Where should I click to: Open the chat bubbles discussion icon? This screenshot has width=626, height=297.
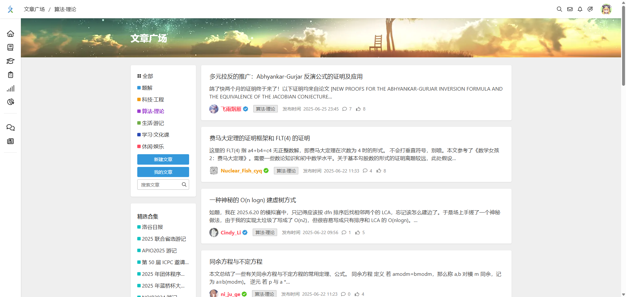coord(10,127)
